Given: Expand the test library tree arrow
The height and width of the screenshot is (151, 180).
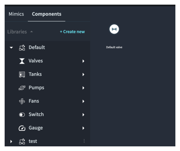Looking at the screenshot, I should [x=11, y=141].
